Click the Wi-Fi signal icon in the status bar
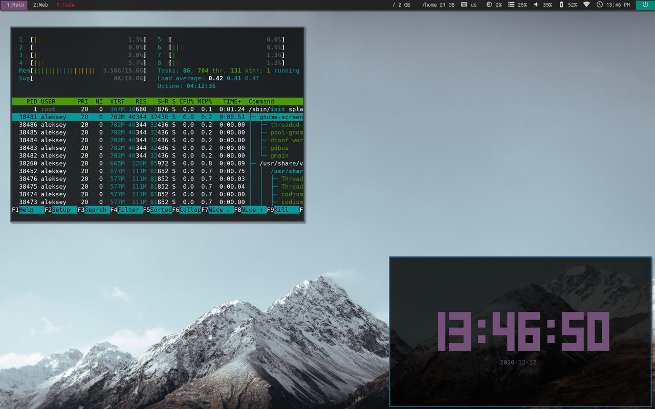 tap(586, 5)
